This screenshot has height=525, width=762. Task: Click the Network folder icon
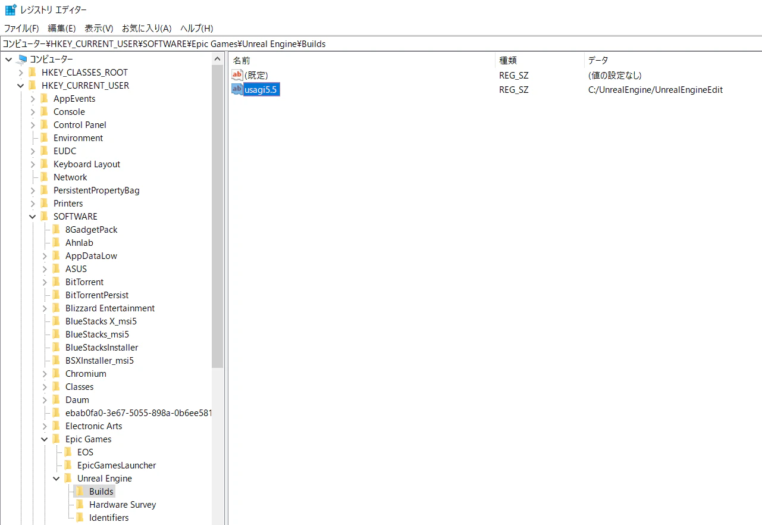pos(44,177)
